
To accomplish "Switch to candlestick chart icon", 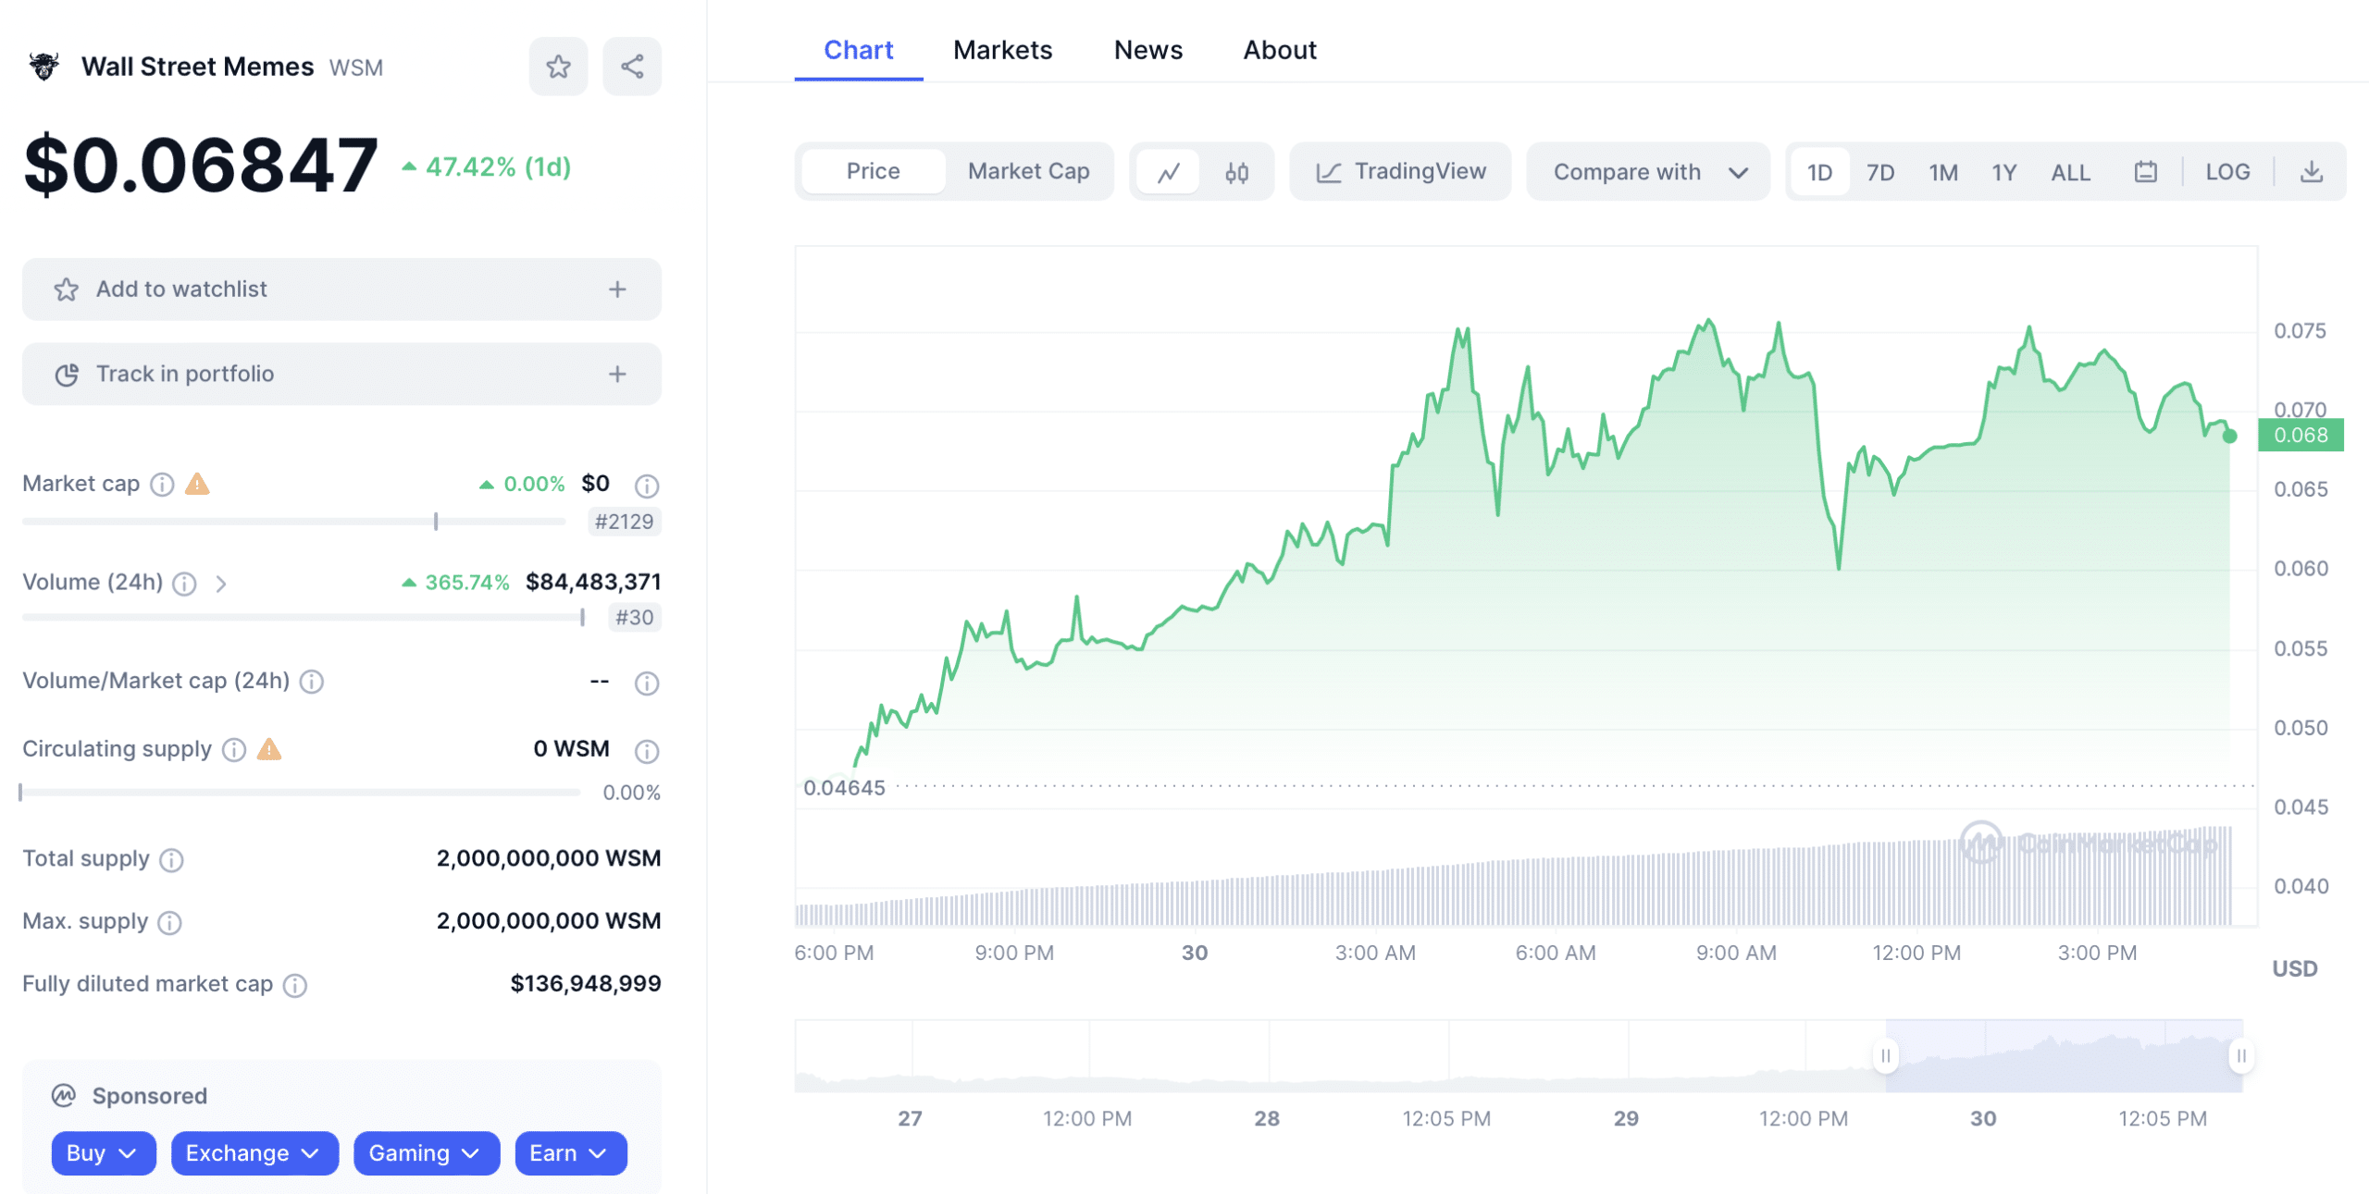I will click(x=1236, y=172).
